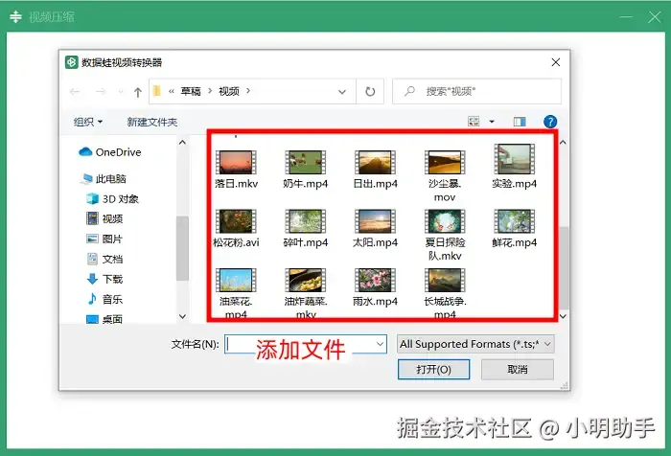Select the 长城战争.mp4 video file icon
This screenshot has height=456, width=671.
(x=445, y=280)
